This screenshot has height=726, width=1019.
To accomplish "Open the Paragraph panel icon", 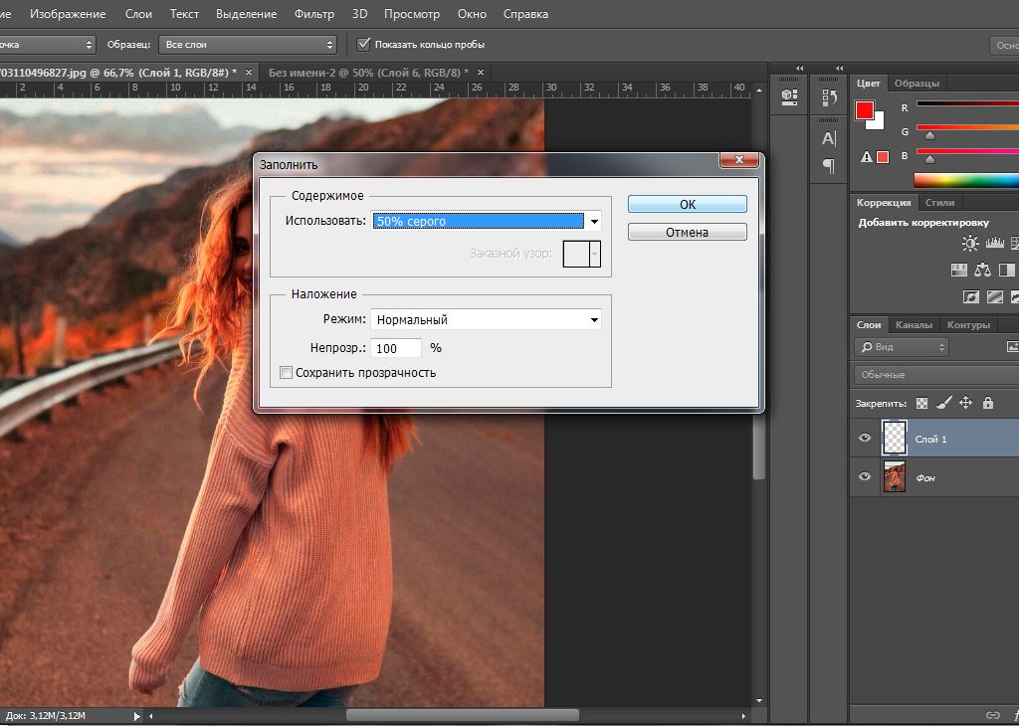I will [828, 165].
